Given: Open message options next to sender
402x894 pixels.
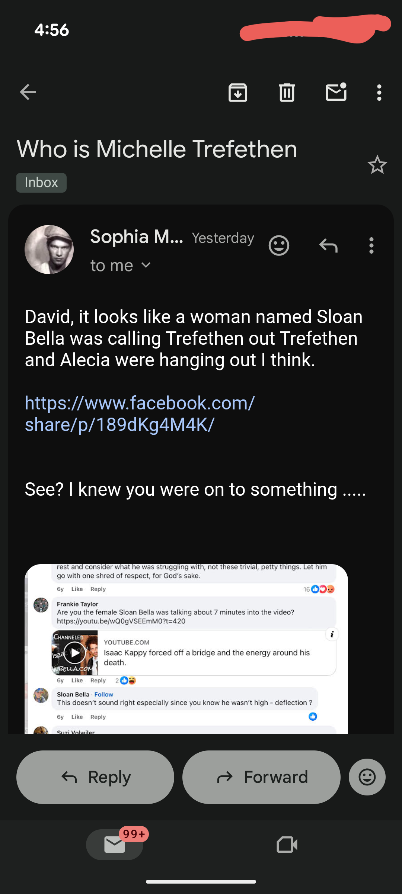Looking at the screenshot, I should point(371,245).
